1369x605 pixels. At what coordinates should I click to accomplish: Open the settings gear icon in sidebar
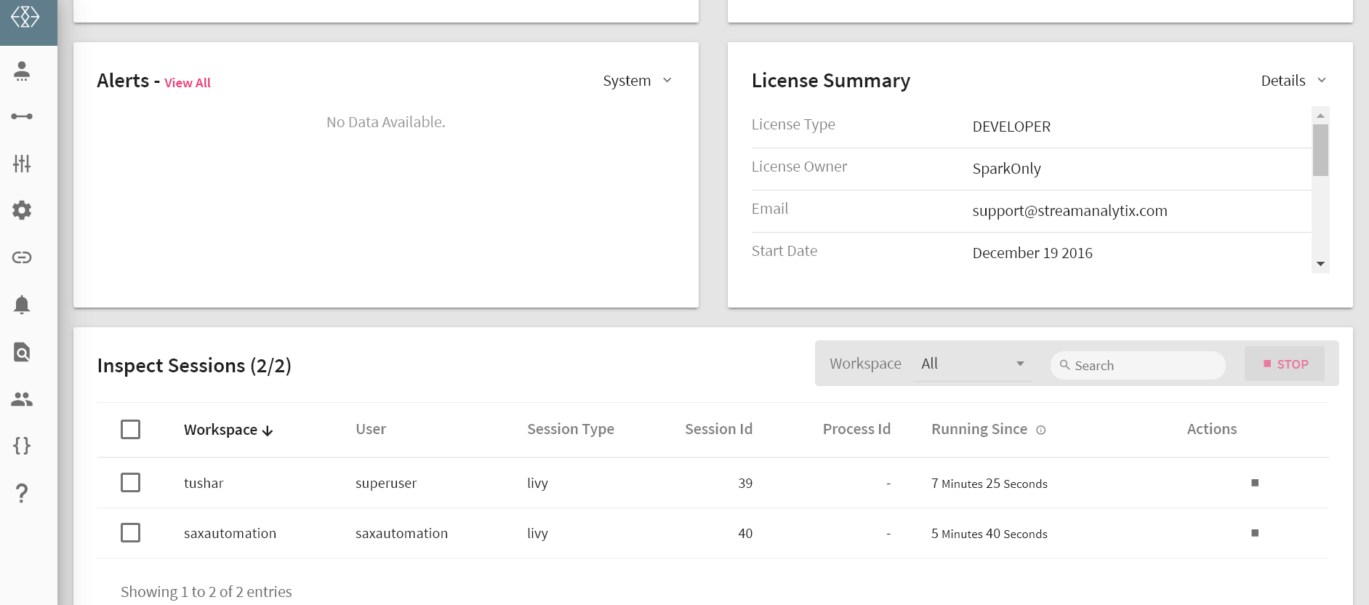point(22,210)
